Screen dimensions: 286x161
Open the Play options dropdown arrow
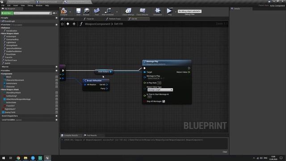point(176,12)
